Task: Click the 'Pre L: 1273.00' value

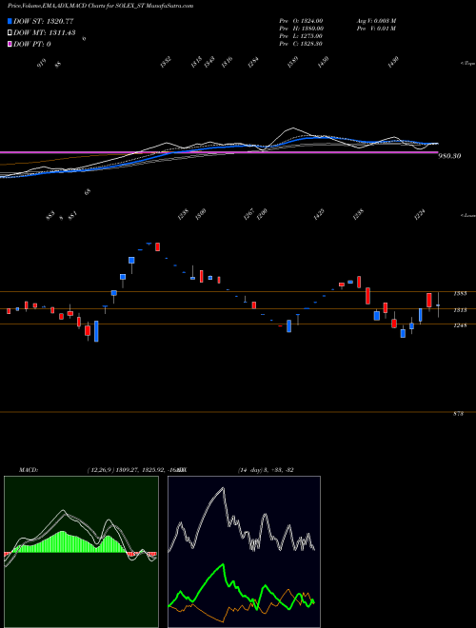Action: [301, 36]
